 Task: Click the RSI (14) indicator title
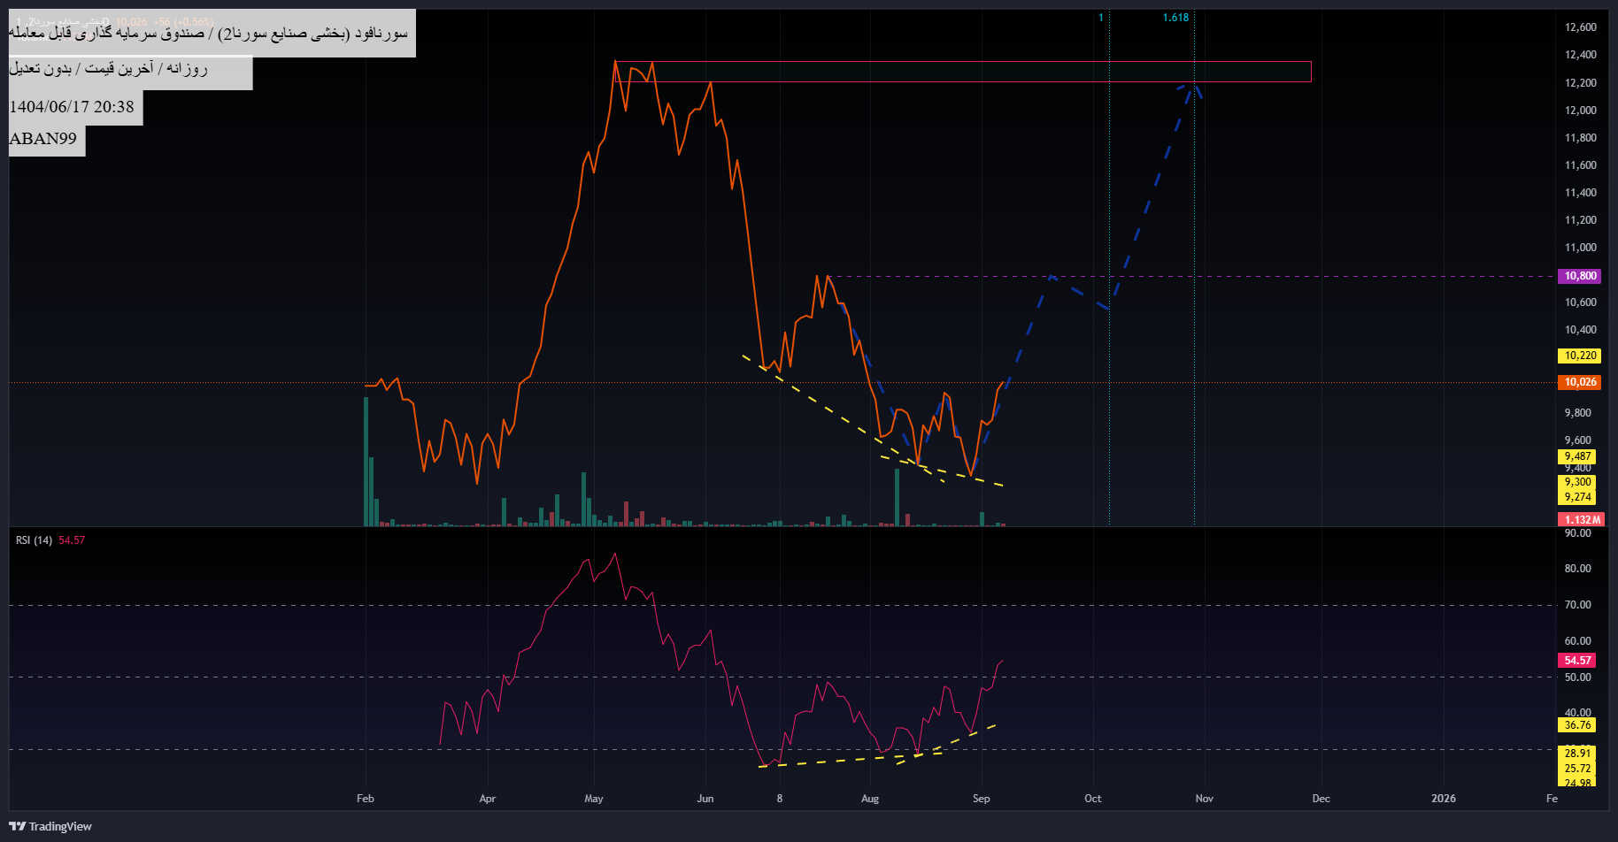[x=34, y=540]
